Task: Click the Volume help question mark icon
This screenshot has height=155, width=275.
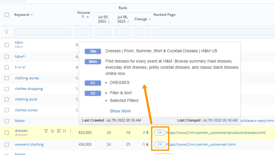Action: pyautogui.click(x=83, y=17)
